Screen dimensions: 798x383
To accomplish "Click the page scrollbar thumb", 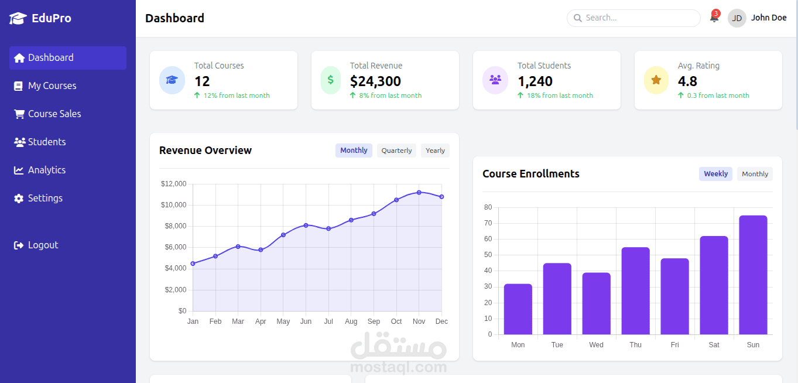I will (x=796, y=64).
